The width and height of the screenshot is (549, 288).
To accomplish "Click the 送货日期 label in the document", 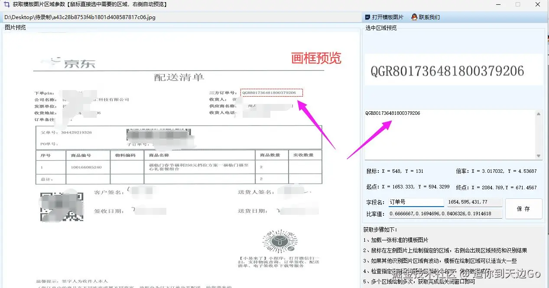I will tap(253, 211).
